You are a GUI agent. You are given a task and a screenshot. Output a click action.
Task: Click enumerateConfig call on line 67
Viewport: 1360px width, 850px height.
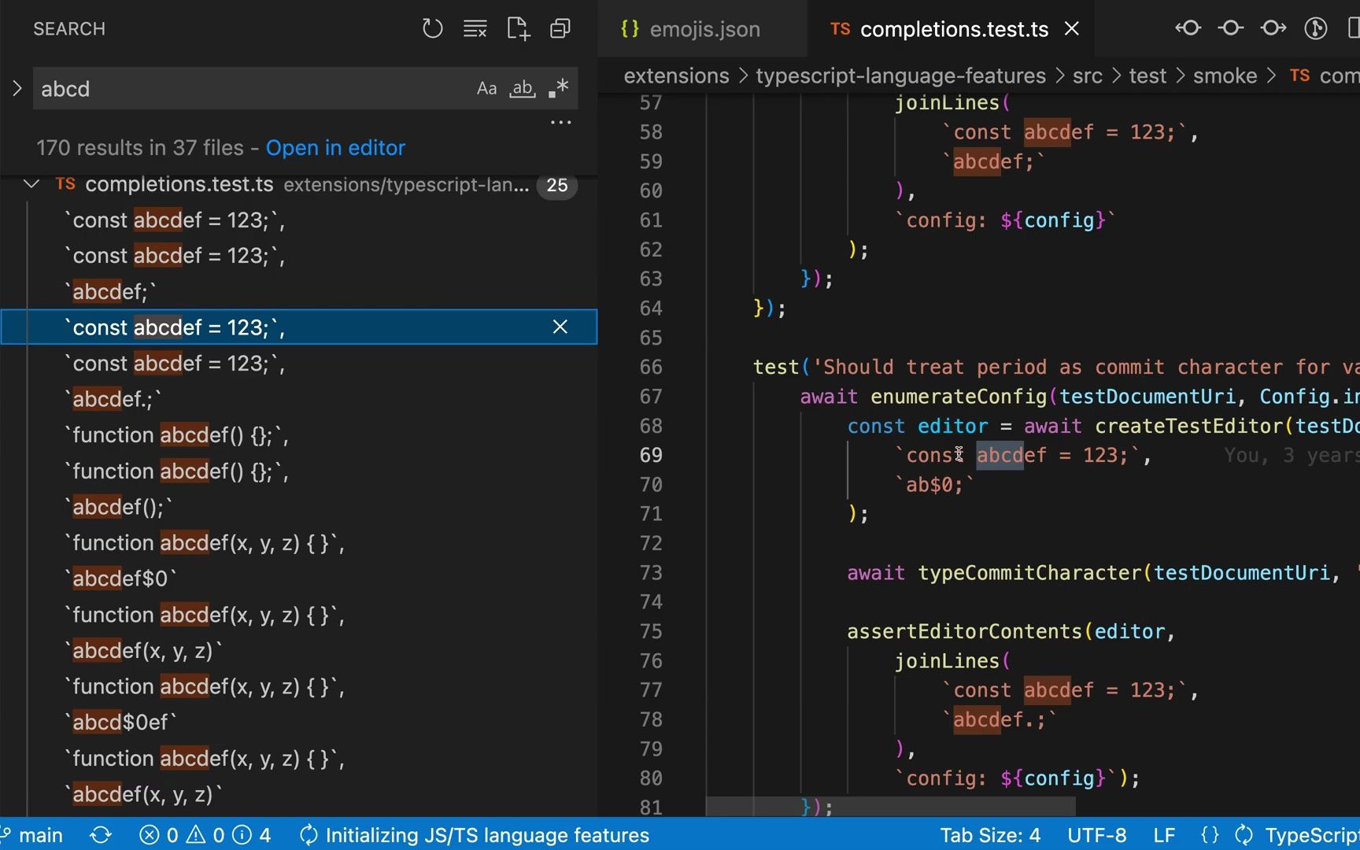[959, 397]
